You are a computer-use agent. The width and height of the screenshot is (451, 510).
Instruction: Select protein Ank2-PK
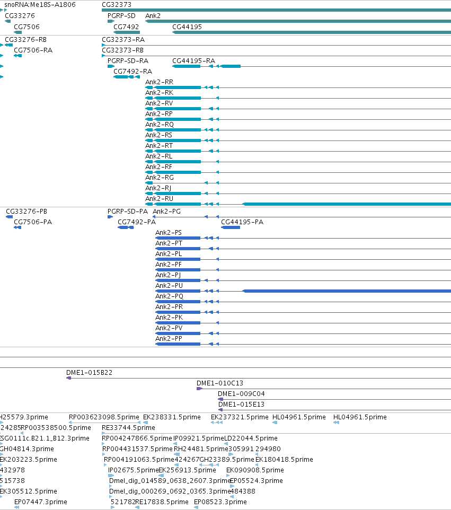tap(169, 318)
